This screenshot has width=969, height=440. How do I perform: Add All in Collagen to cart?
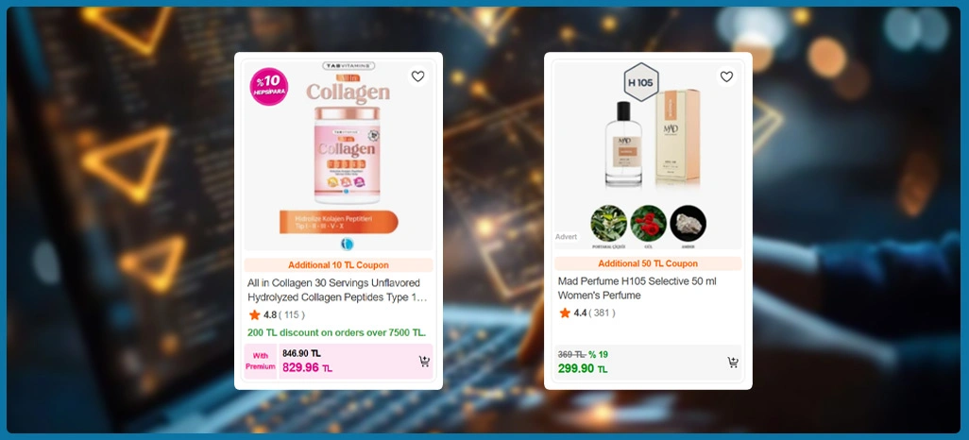424,362
